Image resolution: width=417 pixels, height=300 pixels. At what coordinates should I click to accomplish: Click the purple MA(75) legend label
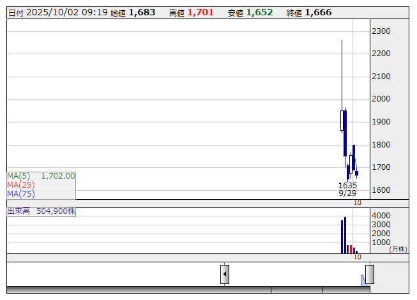[21, 194]
